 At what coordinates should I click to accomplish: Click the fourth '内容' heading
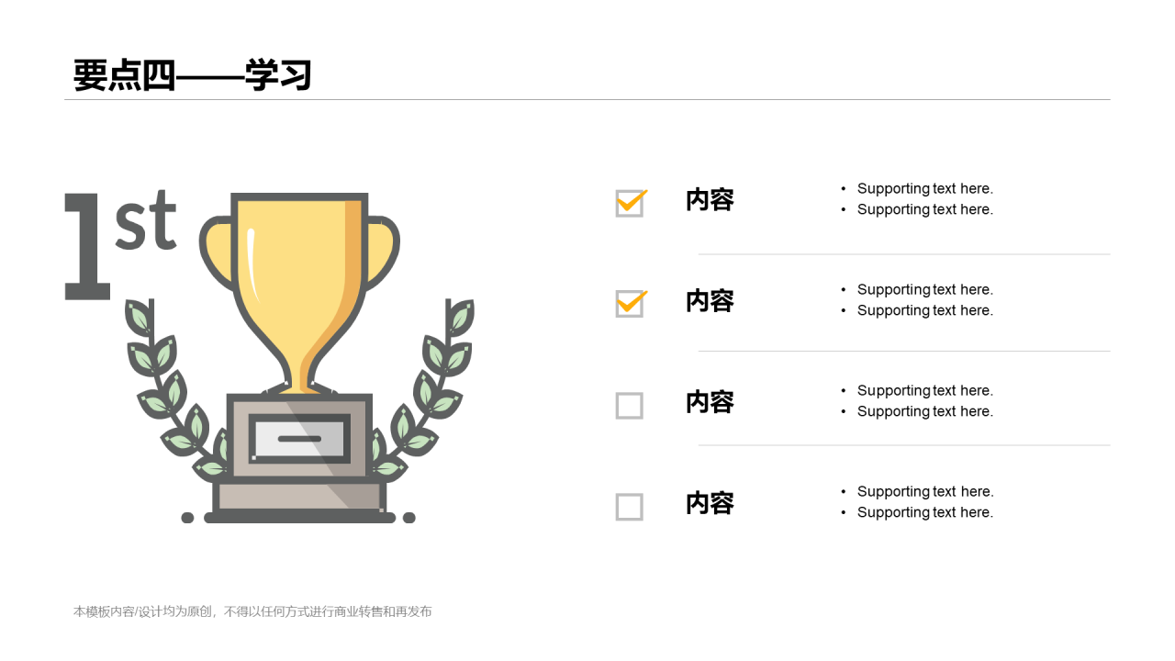710,503
